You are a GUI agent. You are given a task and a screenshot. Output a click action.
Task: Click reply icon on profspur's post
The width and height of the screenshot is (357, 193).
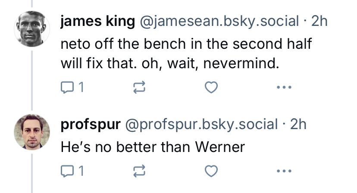(68, 171)
